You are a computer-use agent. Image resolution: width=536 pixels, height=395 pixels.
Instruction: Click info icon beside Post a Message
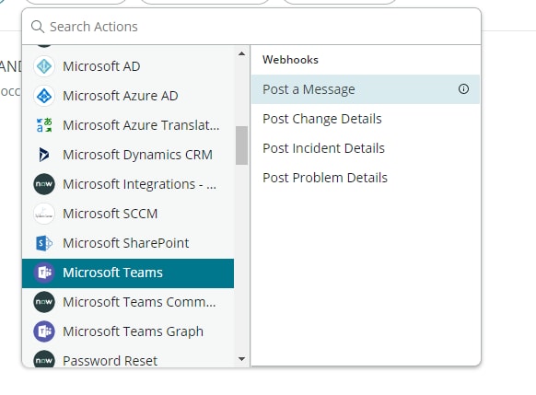tap(463, 89)
